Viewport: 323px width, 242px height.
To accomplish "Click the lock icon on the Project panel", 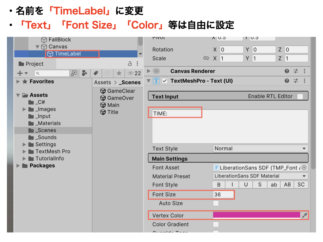I will click(x=130, y=64).
